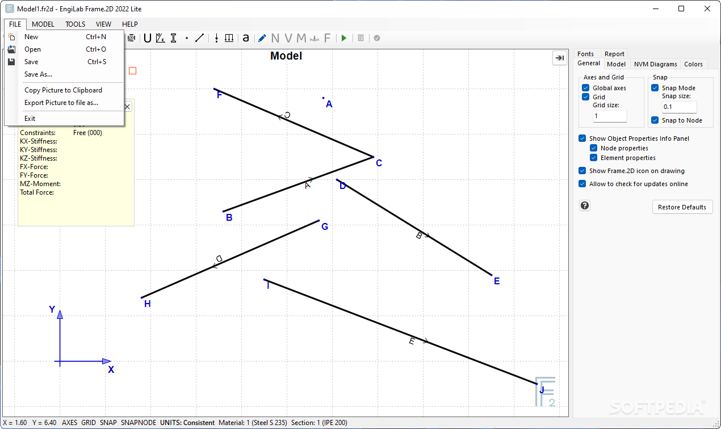Show the deformation diagram icon

point(315,38)
